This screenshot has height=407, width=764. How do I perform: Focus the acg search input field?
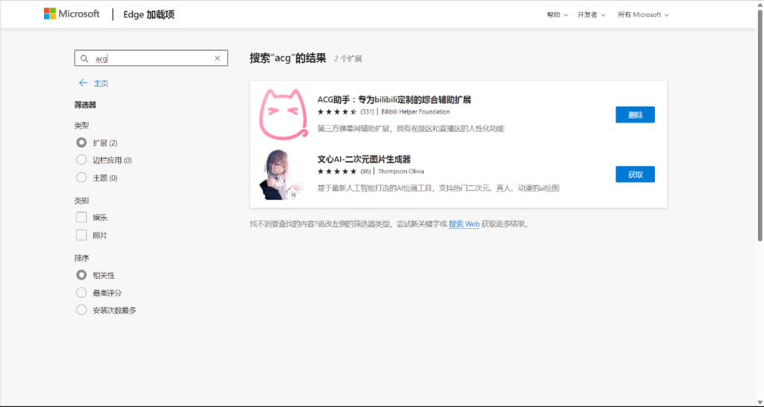pyautogui.click(x=151, y=58)
